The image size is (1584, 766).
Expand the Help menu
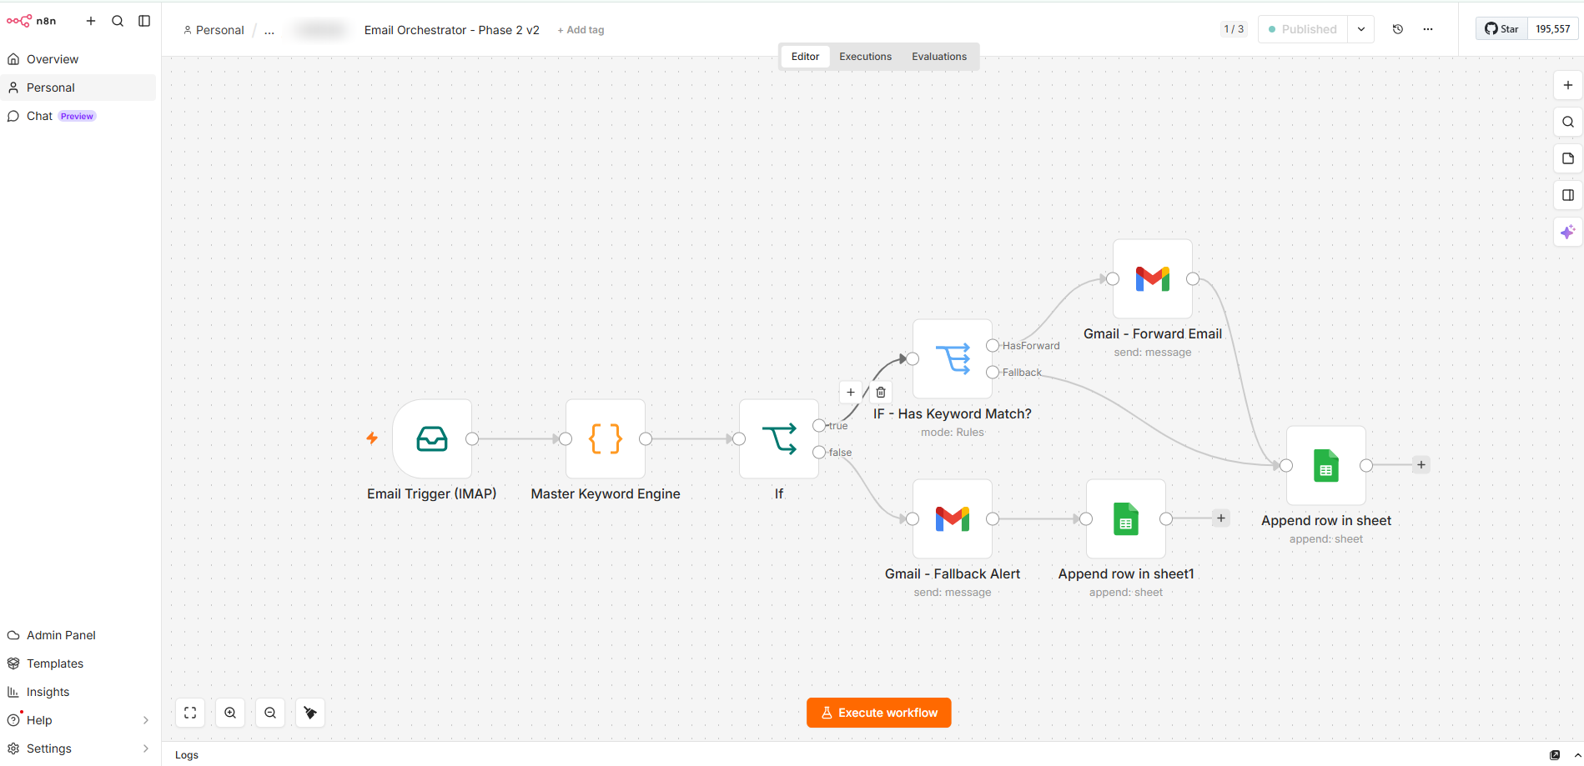(78, 720)
